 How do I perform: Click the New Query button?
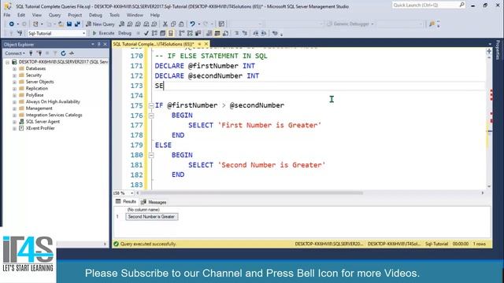pos(100,24)
